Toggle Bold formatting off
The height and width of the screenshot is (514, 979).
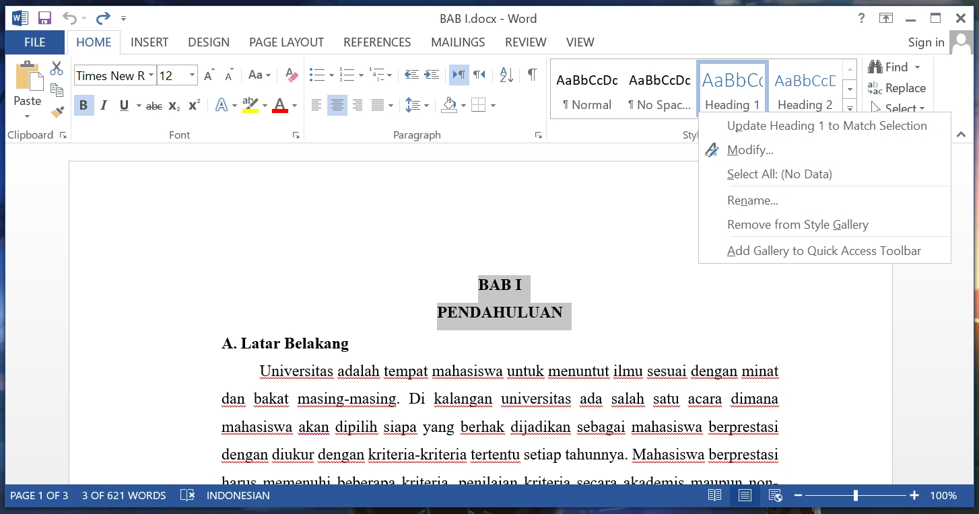point(83,106)
